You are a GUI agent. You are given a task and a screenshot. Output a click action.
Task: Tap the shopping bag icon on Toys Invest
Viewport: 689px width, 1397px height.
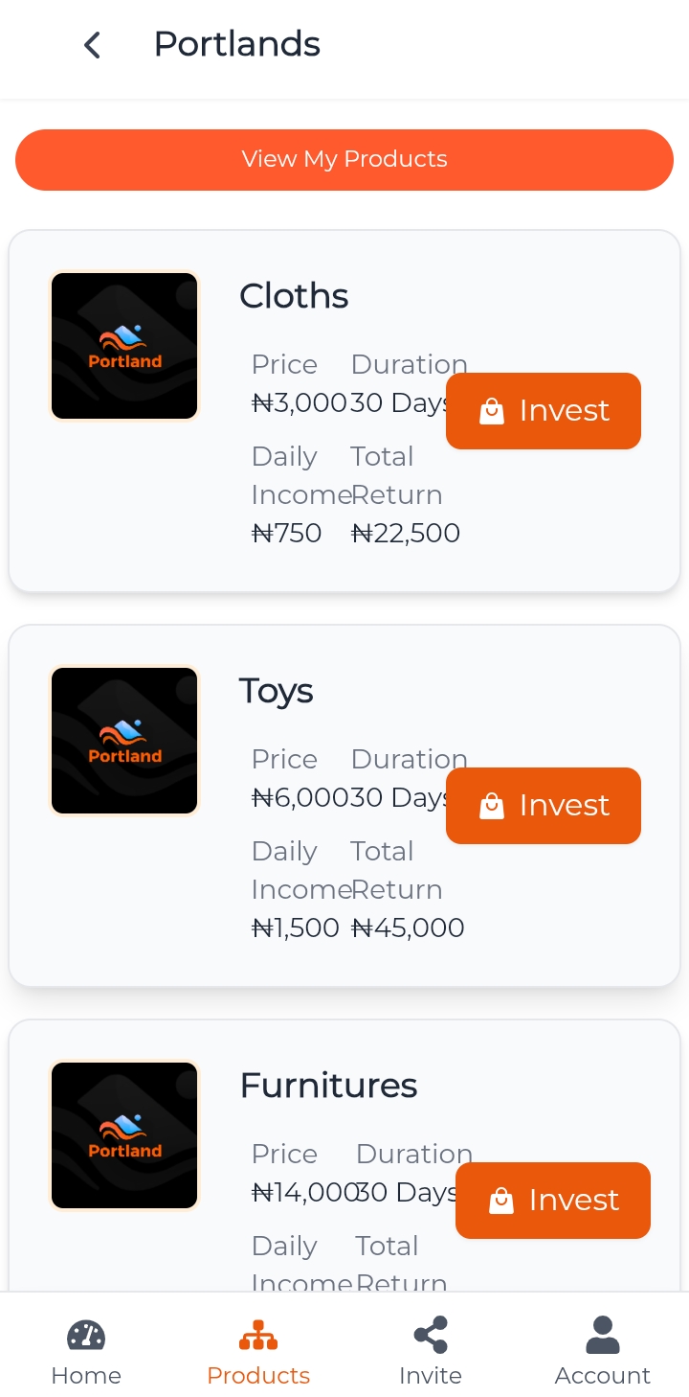tap(491, 806)
